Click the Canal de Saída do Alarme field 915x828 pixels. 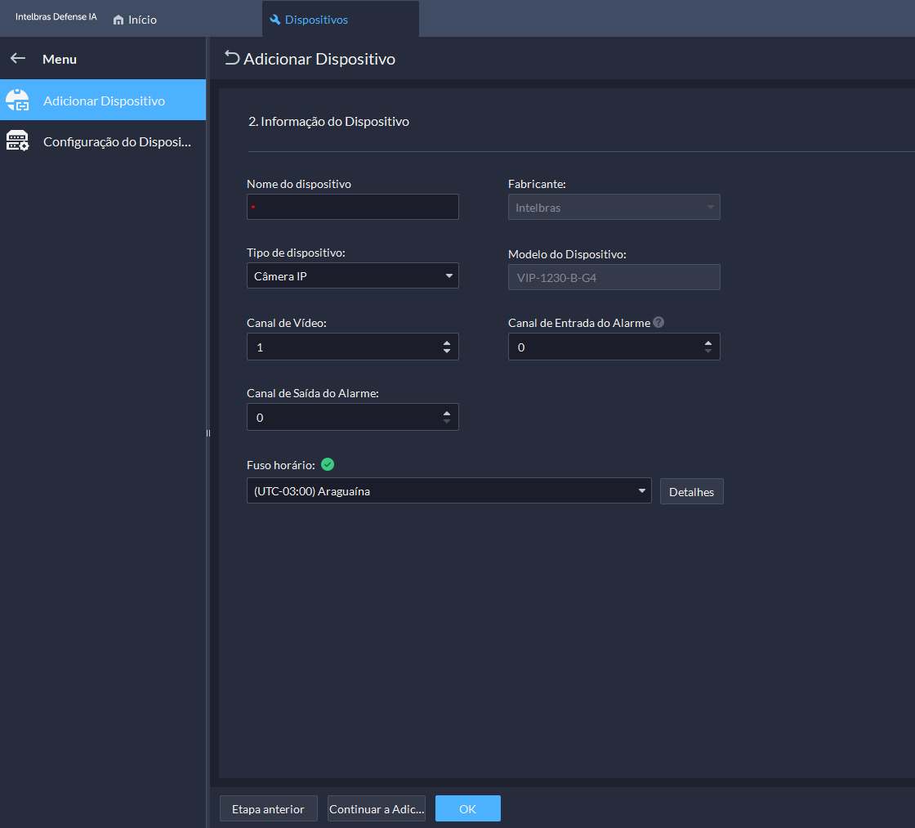tap(352, 417)
